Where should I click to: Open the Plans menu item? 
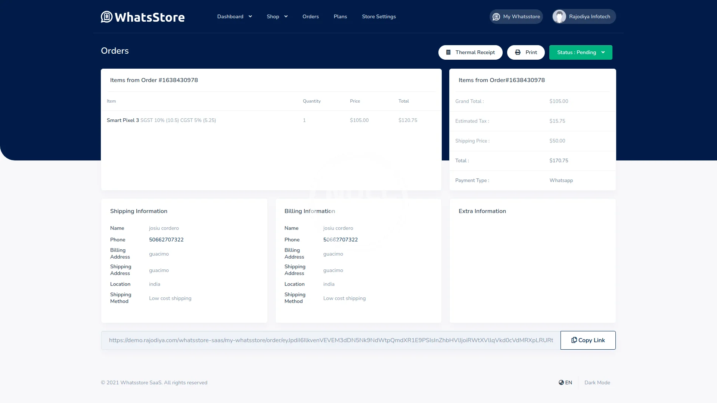340,16
